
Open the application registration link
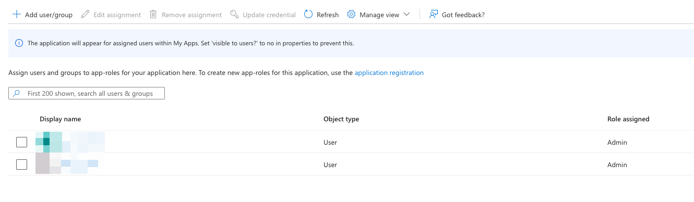pyautogui.click(x=389, y=73)
